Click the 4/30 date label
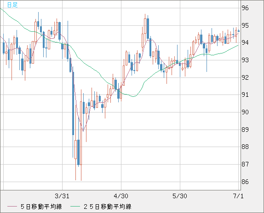 click(x=121, y=196)
